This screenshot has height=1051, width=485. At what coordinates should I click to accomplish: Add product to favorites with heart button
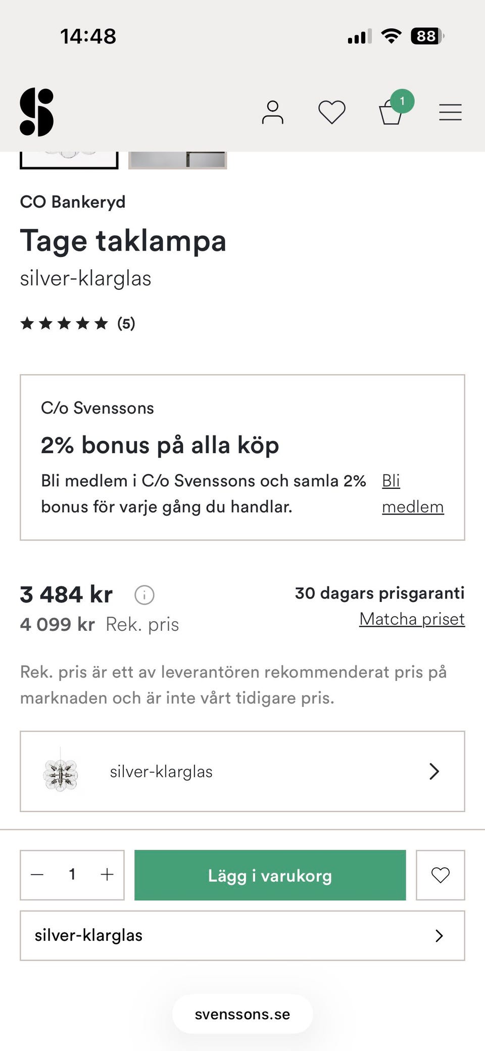[x=440, y=875]
